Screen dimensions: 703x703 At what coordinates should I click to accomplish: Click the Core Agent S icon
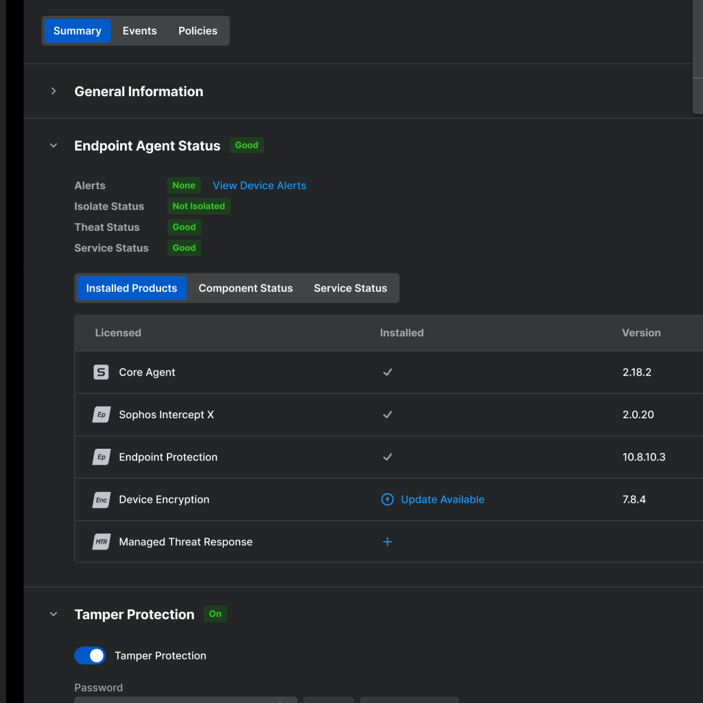pos(101,372)
